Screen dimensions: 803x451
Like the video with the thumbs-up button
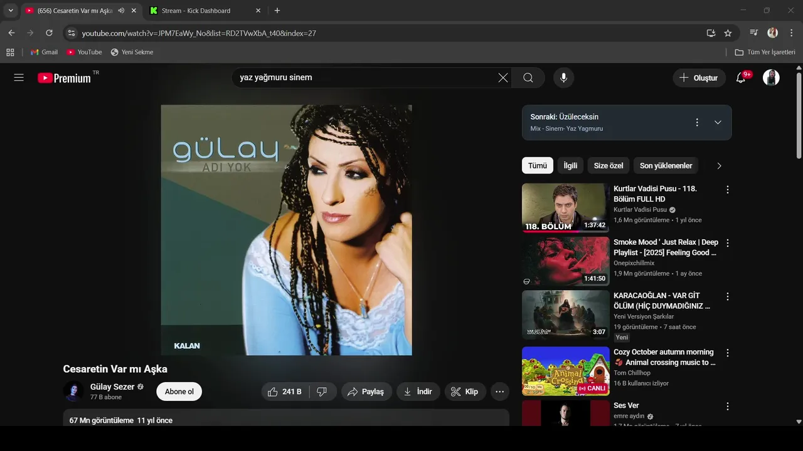click(x=284, y=391)
